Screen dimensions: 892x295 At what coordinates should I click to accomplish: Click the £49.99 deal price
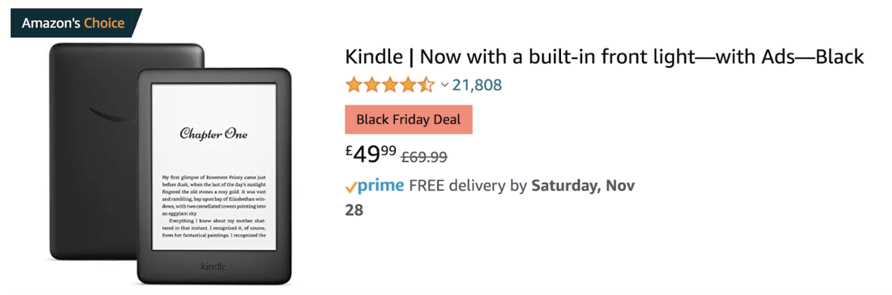click(371, 154)
